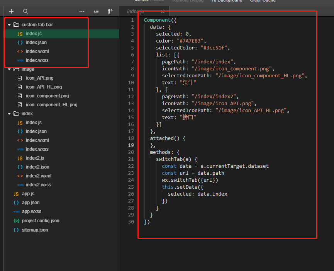
Task: Click the braces icon beside index2.json
Action: [20, 167]
